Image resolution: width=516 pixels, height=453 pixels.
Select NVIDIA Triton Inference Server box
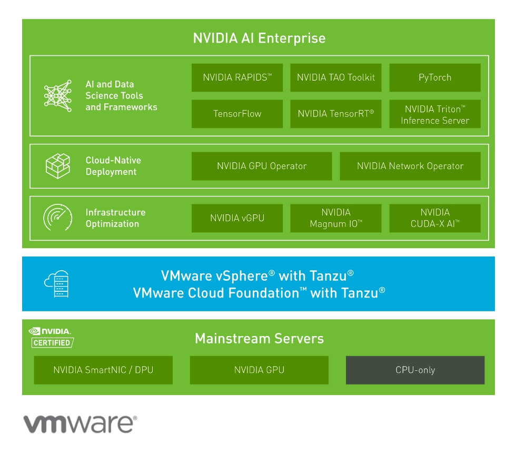tap(435, 114)
